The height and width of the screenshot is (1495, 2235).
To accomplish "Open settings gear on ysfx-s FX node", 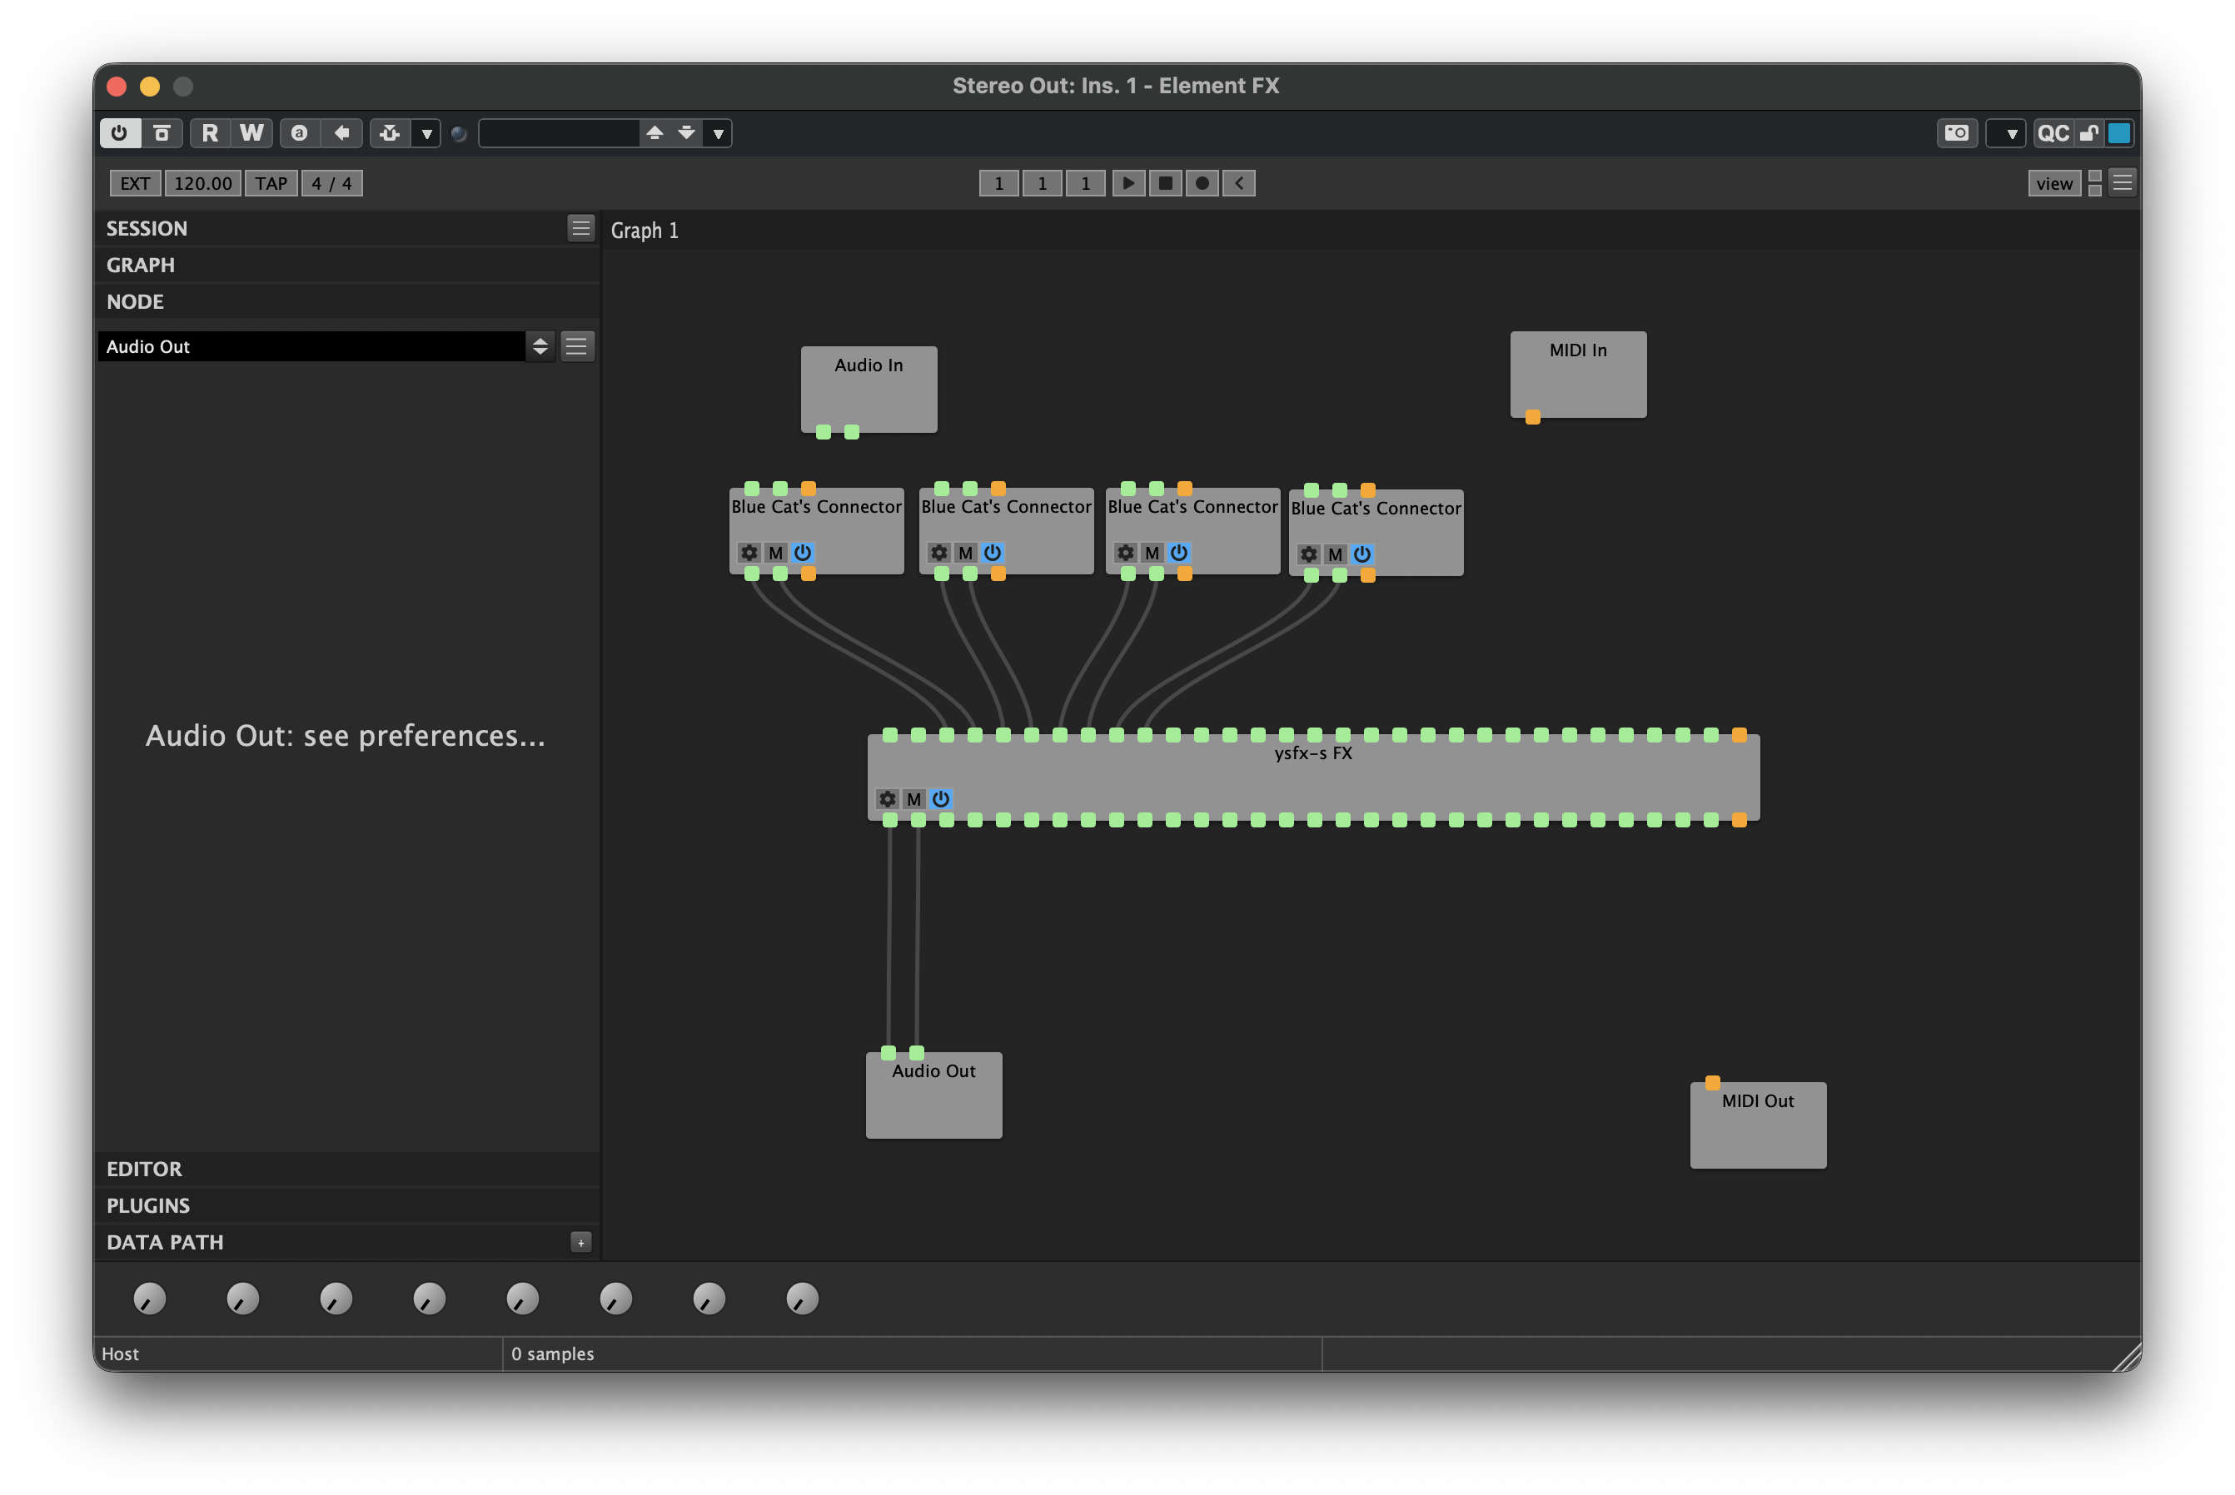I will point(887,799).
